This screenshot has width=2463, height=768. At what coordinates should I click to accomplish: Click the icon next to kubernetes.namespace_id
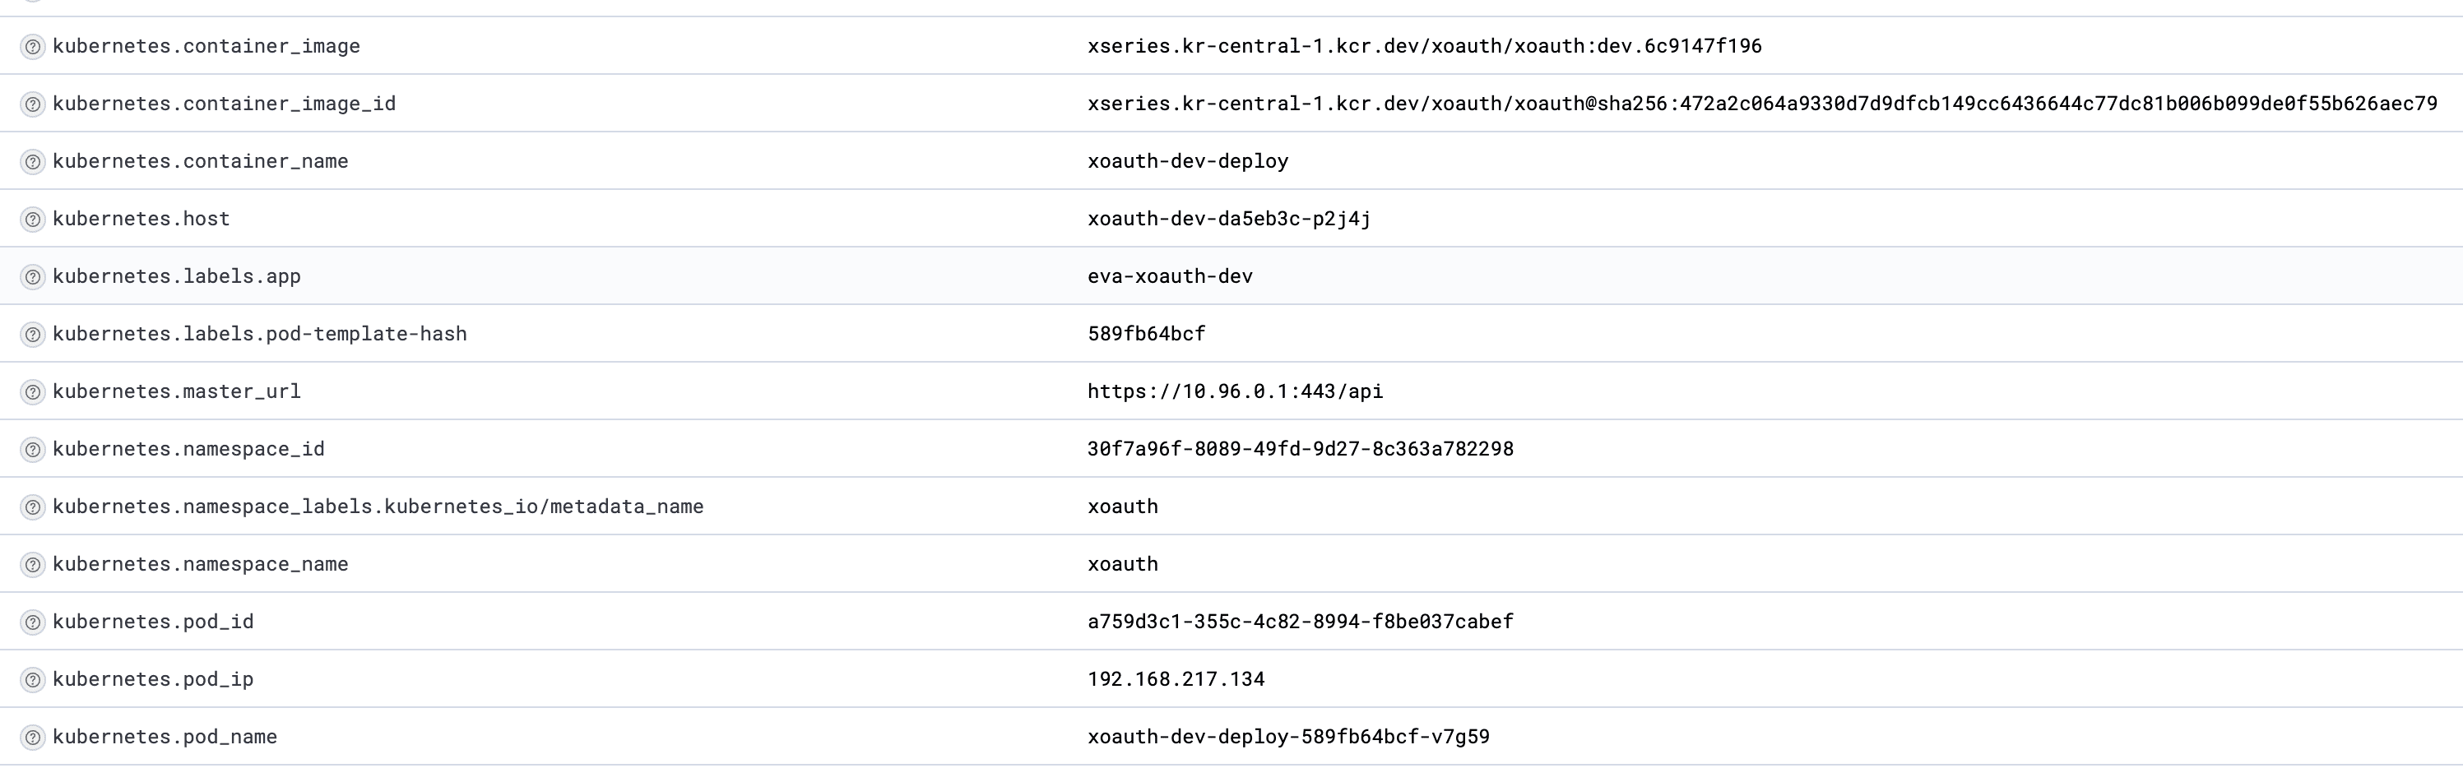33,450
